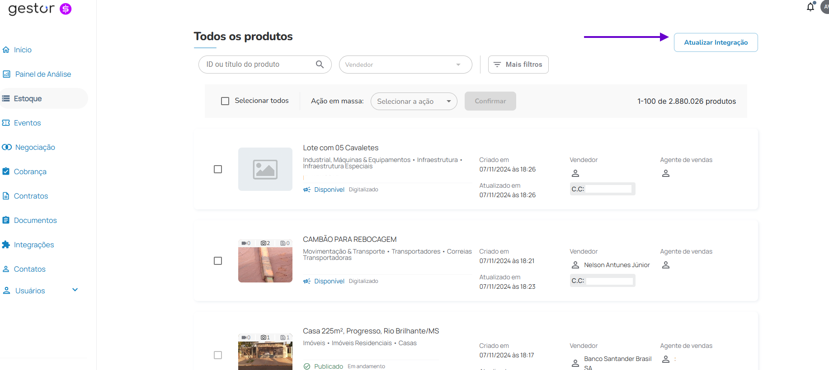This screenshot has height=370, width=829.
Task: Click the person icon beside Nelson Antunes Júnior
Action: [x=575, y=265]
